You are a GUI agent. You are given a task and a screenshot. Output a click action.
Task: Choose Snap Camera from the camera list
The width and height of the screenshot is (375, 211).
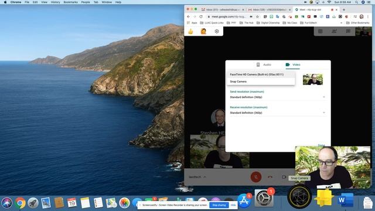(x=261, y=81)
